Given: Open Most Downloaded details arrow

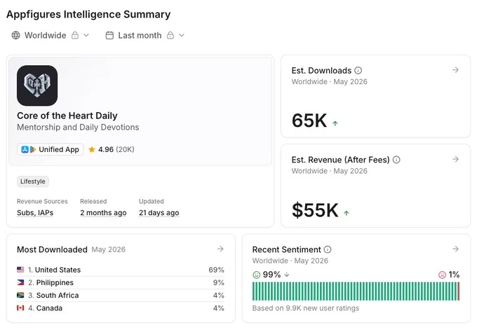Looking at the screenshot, I should coord(220,249).
